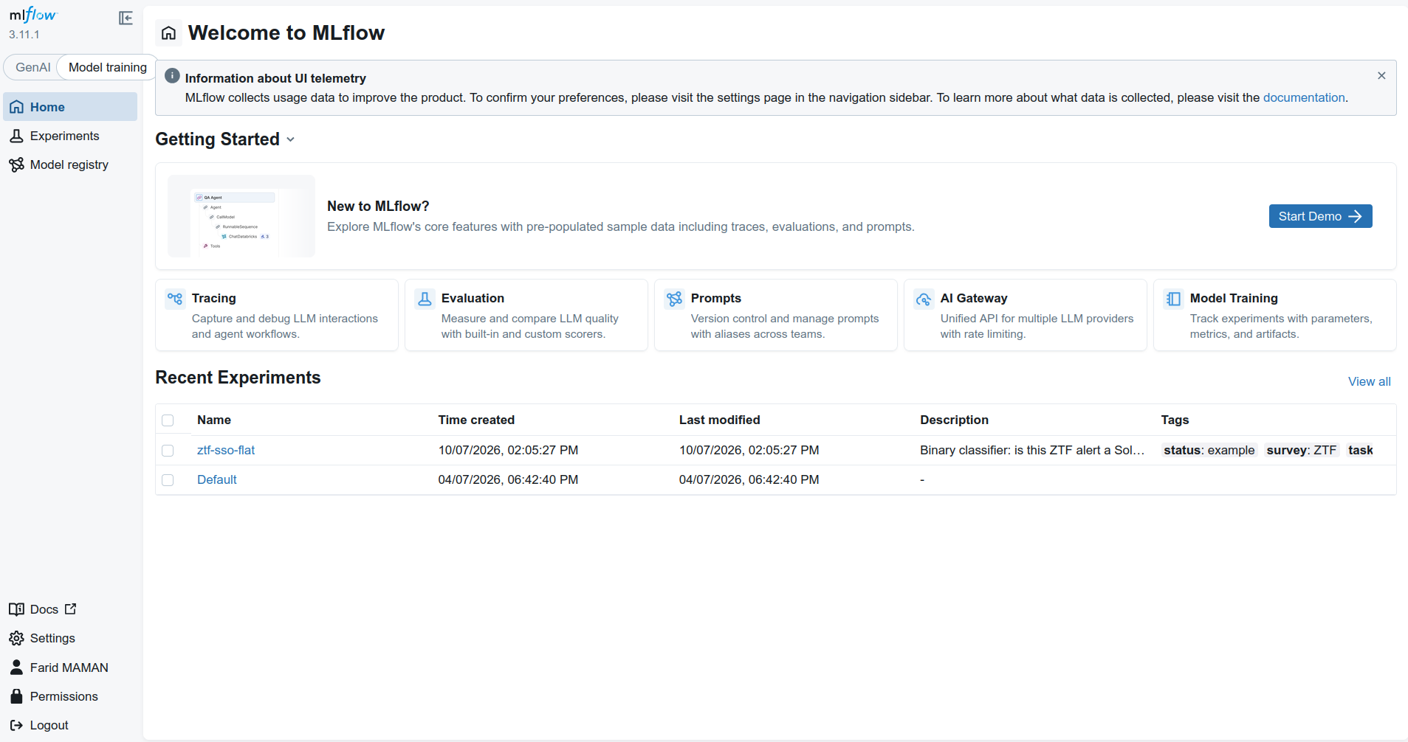Click the Default row time created value
Image resolution: width=1408 pixels, height=742 pixels.
pyautogui.click(x=508, y=479)
